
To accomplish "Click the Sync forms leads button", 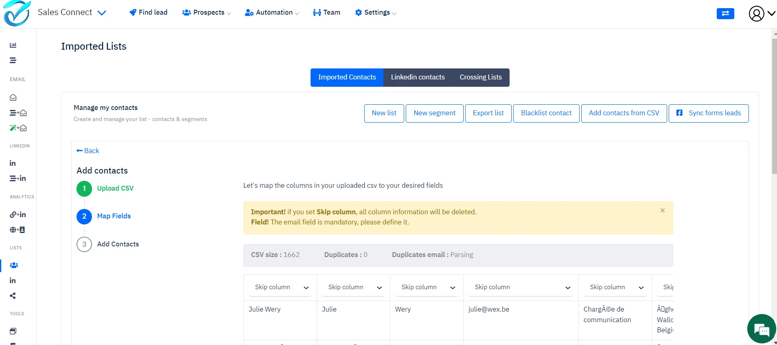I will coord(709,113).
